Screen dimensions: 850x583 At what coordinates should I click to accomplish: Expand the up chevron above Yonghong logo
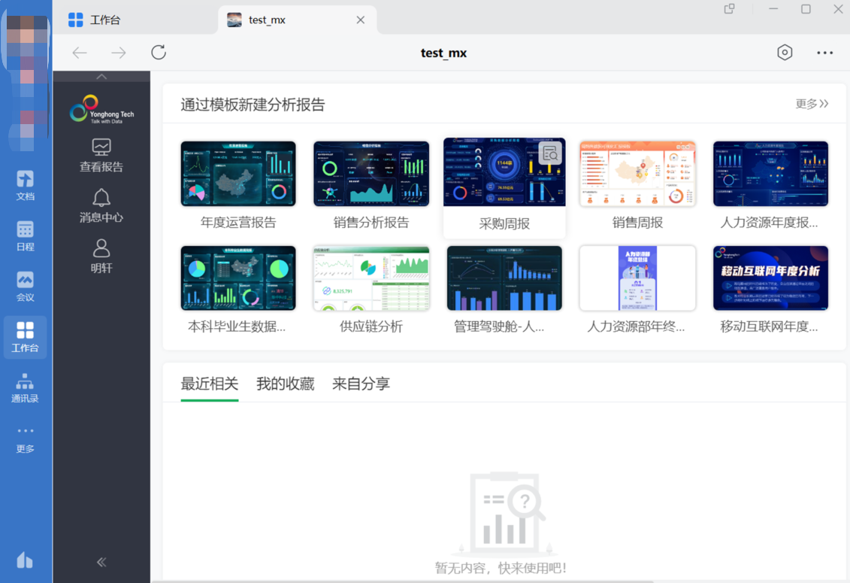(101, 77)
